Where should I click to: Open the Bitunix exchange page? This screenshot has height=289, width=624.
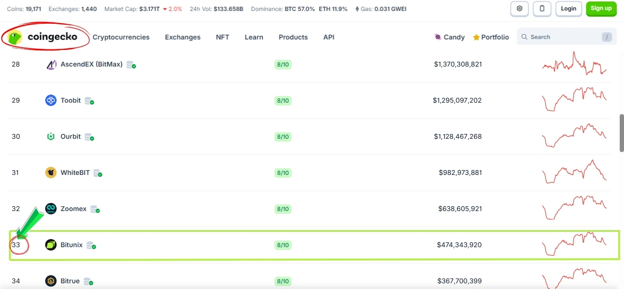point(71,245)
